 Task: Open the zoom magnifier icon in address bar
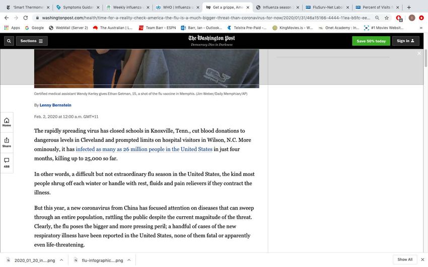(377, 18)
